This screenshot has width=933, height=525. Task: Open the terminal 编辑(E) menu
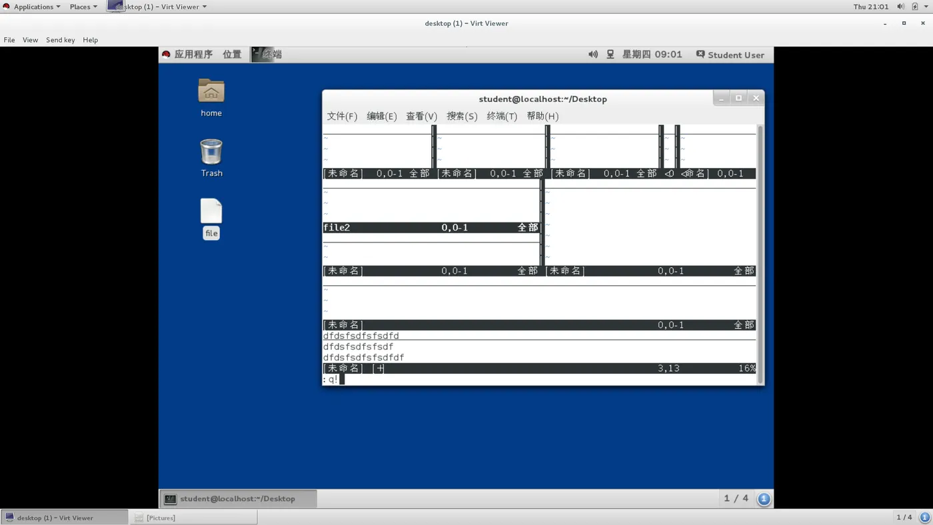click(382, 116)
